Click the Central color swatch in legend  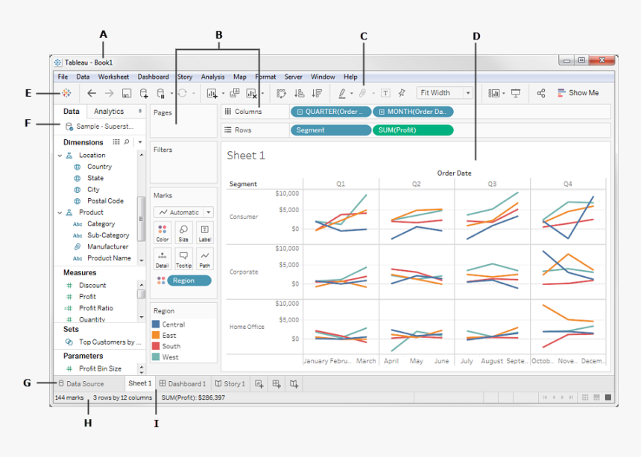point(156,325)
